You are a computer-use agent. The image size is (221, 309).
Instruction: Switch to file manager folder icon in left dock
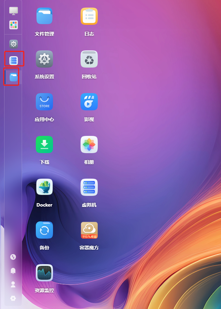click(x=13, y=77)
